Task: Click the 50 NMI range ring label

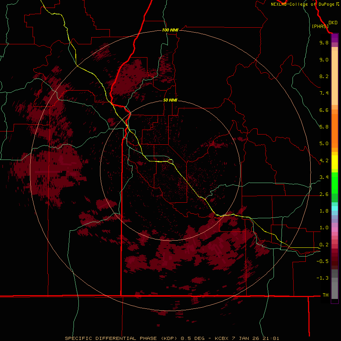Action: [170, 100]
